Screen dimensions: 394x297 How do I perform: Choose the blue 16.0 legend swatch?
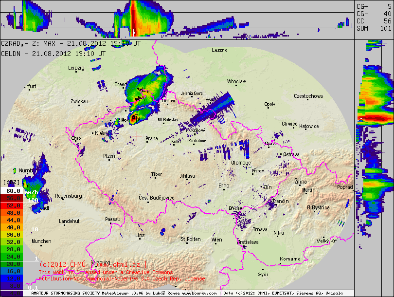click(11, 271)
